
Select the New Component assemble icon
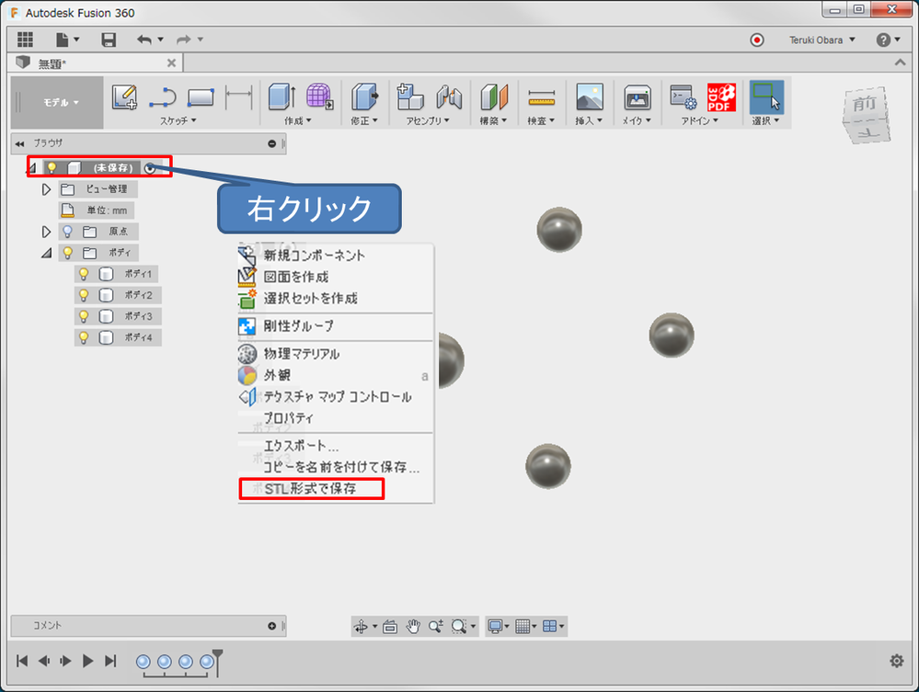[x=409, y=96]
